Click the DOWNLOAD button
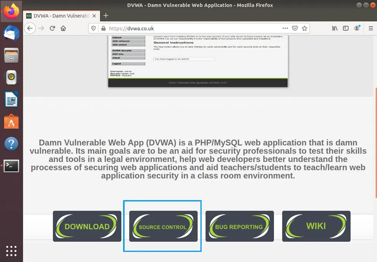The image size is (377, 262). pos(87,226)
